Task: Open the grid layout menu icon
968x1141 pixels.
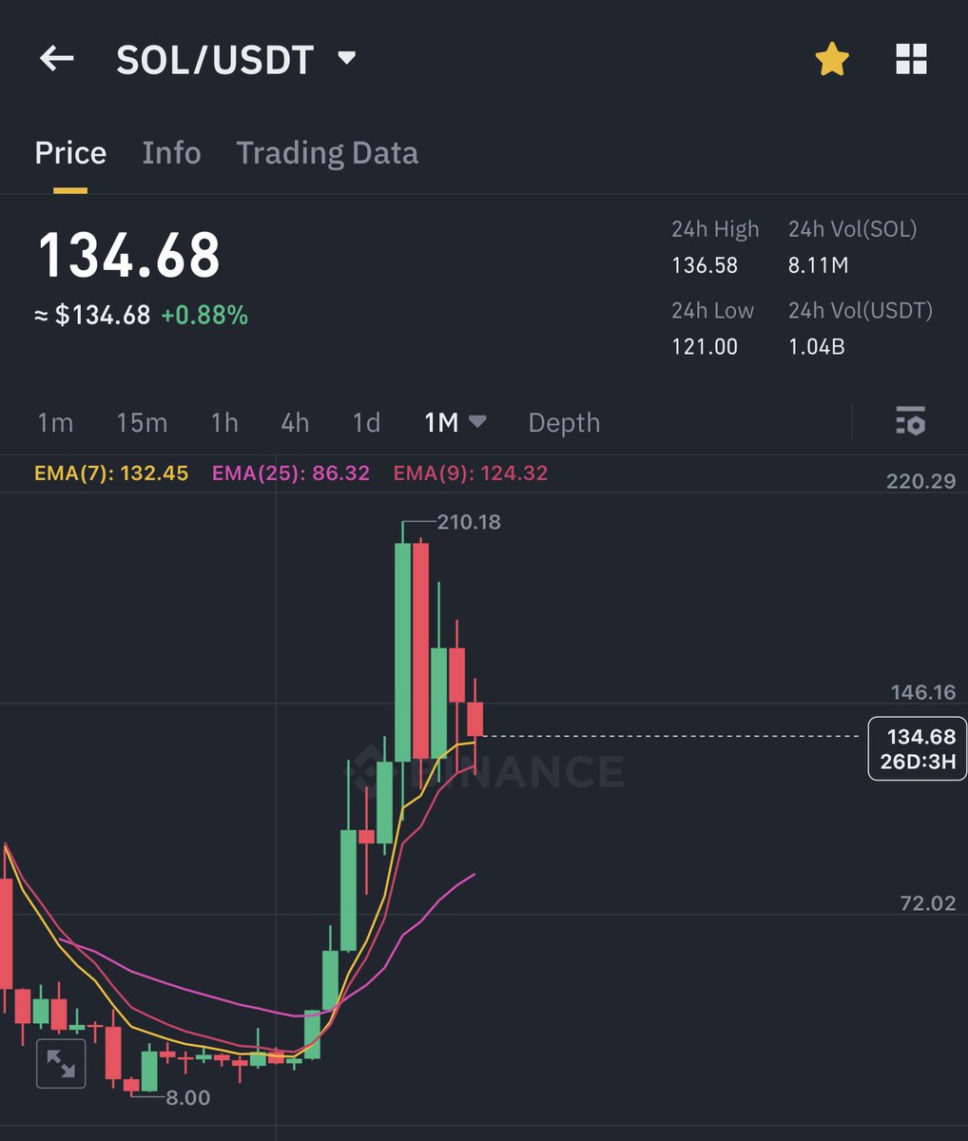Action: pos(911,59)
